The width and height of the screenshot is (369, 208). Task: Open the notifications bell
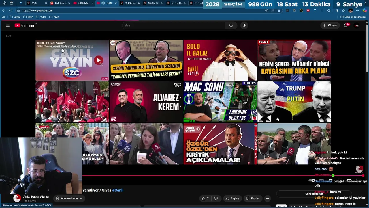[345, 25]
